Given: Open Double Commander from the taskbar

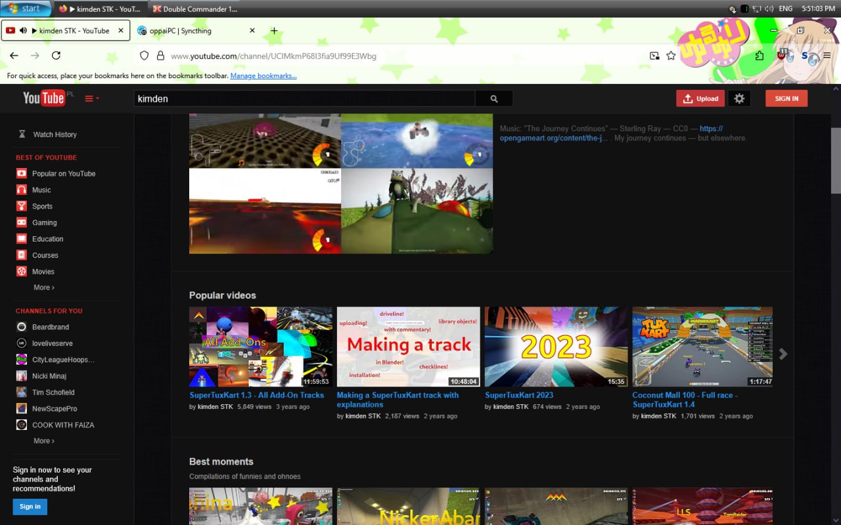Looking at the screenshot, I should (x=194, y=9).
